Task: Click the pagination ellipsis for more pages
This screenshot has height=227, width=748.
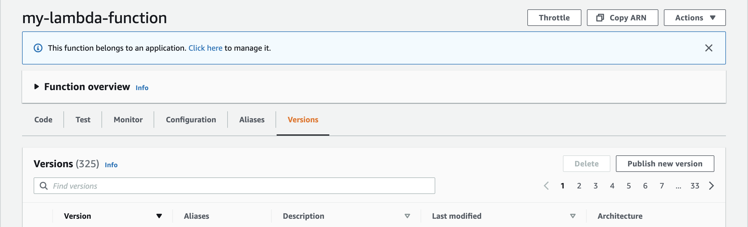Action: (x=678, y=186)
